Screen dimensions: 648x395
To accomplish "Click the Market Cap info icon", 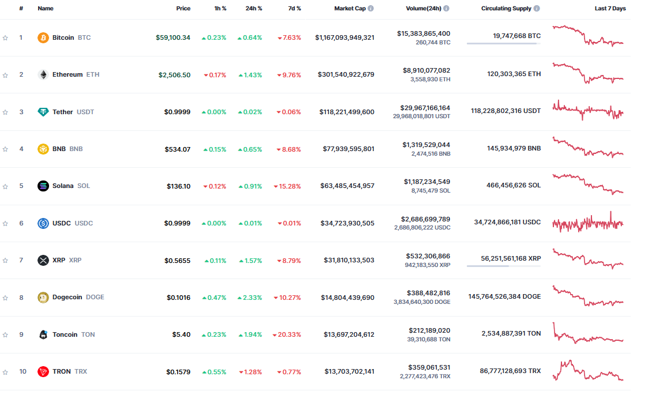I will tap(370, 9).
